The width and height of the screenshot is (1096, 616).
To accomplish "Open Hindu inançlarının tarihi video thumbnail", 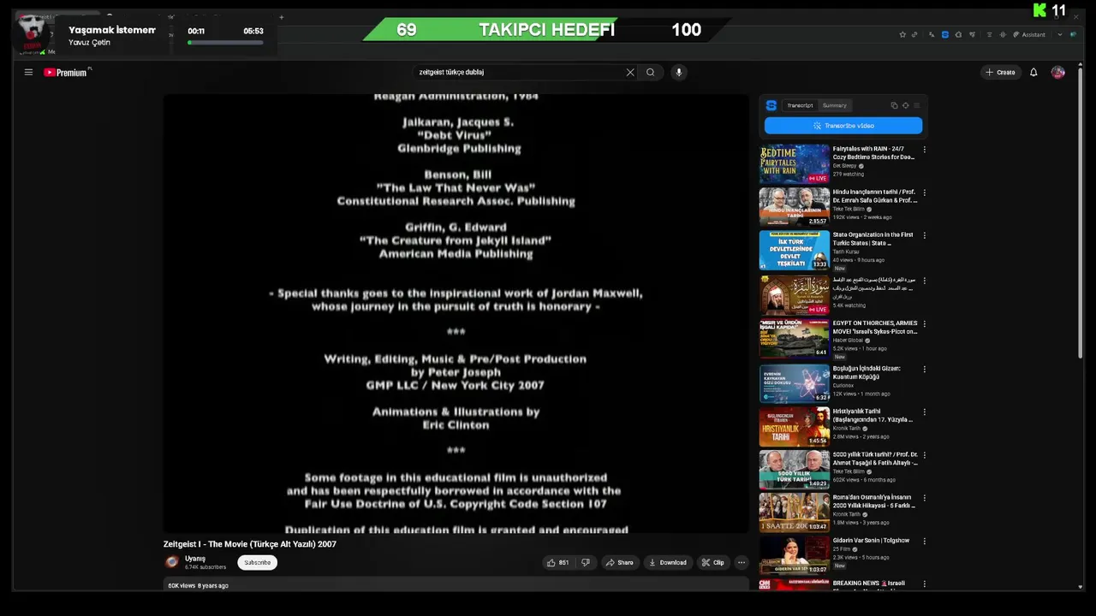I will coord(795,207).
